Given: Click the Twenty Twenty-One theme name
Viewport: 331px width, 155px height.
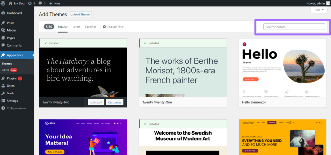Looking at the screenshot, I should click(x=157, y=102).
